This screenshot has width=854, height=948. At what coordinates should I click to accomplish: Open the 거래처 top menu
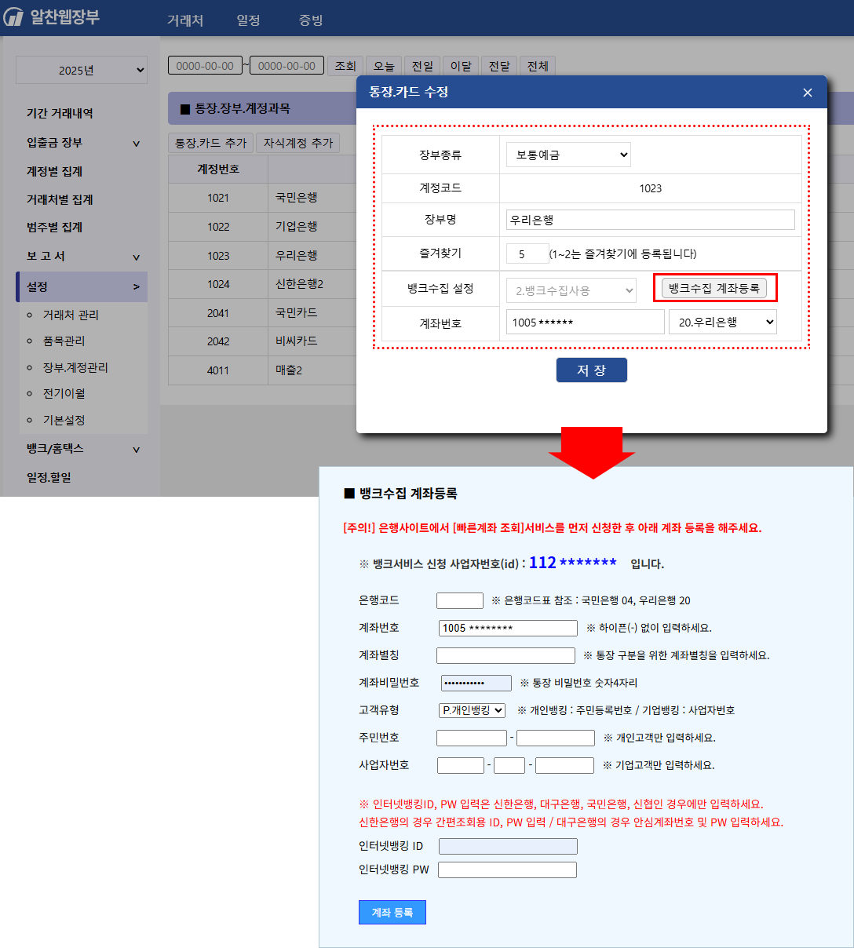185,20
